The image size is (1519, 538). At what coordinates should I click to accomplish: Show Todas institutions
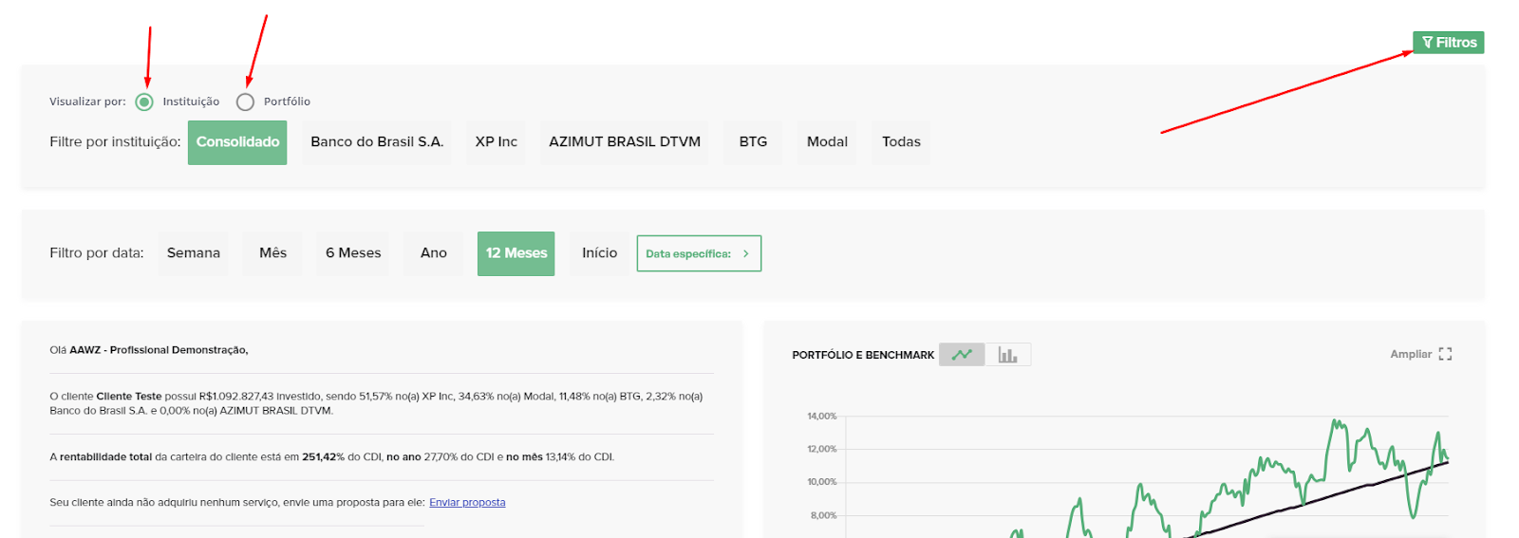click(x=901, y=142)
